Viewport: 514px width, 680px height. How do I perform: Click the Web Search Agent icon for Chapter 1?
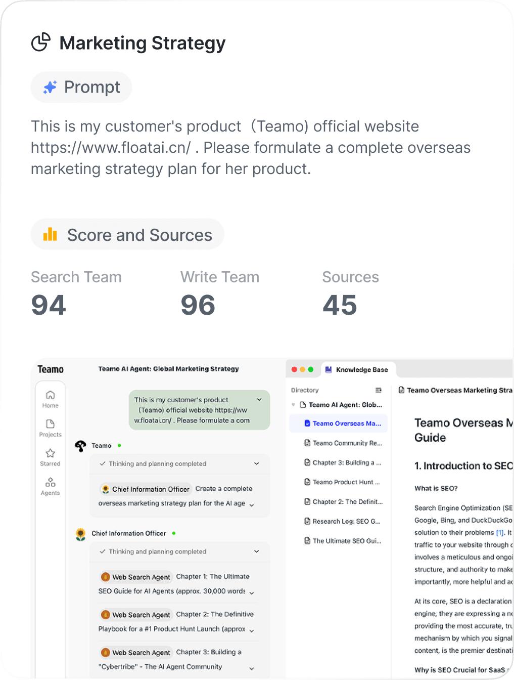tap(106, 577)
